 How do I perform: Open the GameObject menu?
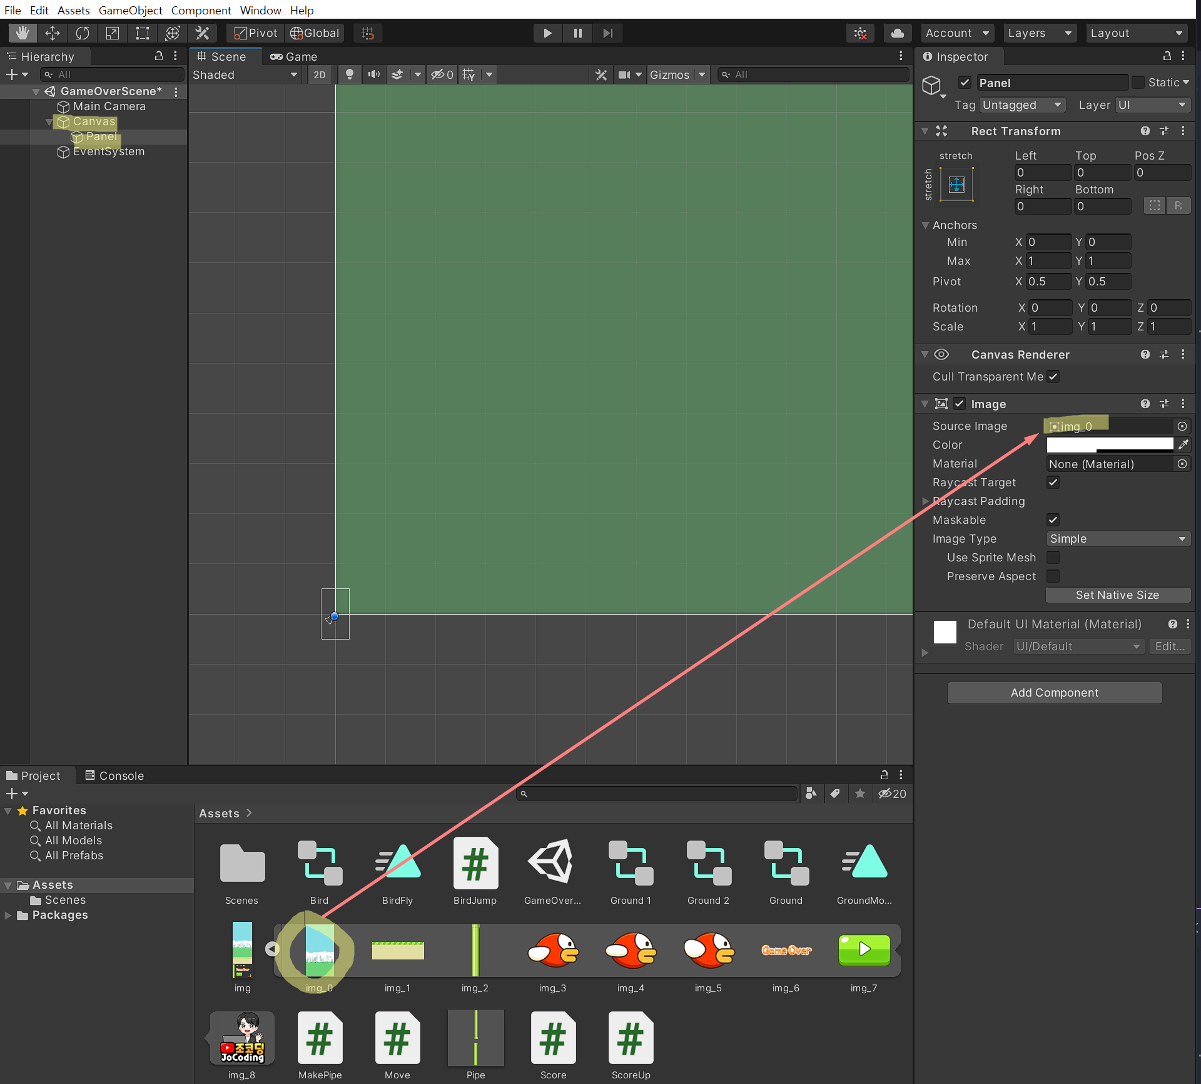(x=130, y=10)
